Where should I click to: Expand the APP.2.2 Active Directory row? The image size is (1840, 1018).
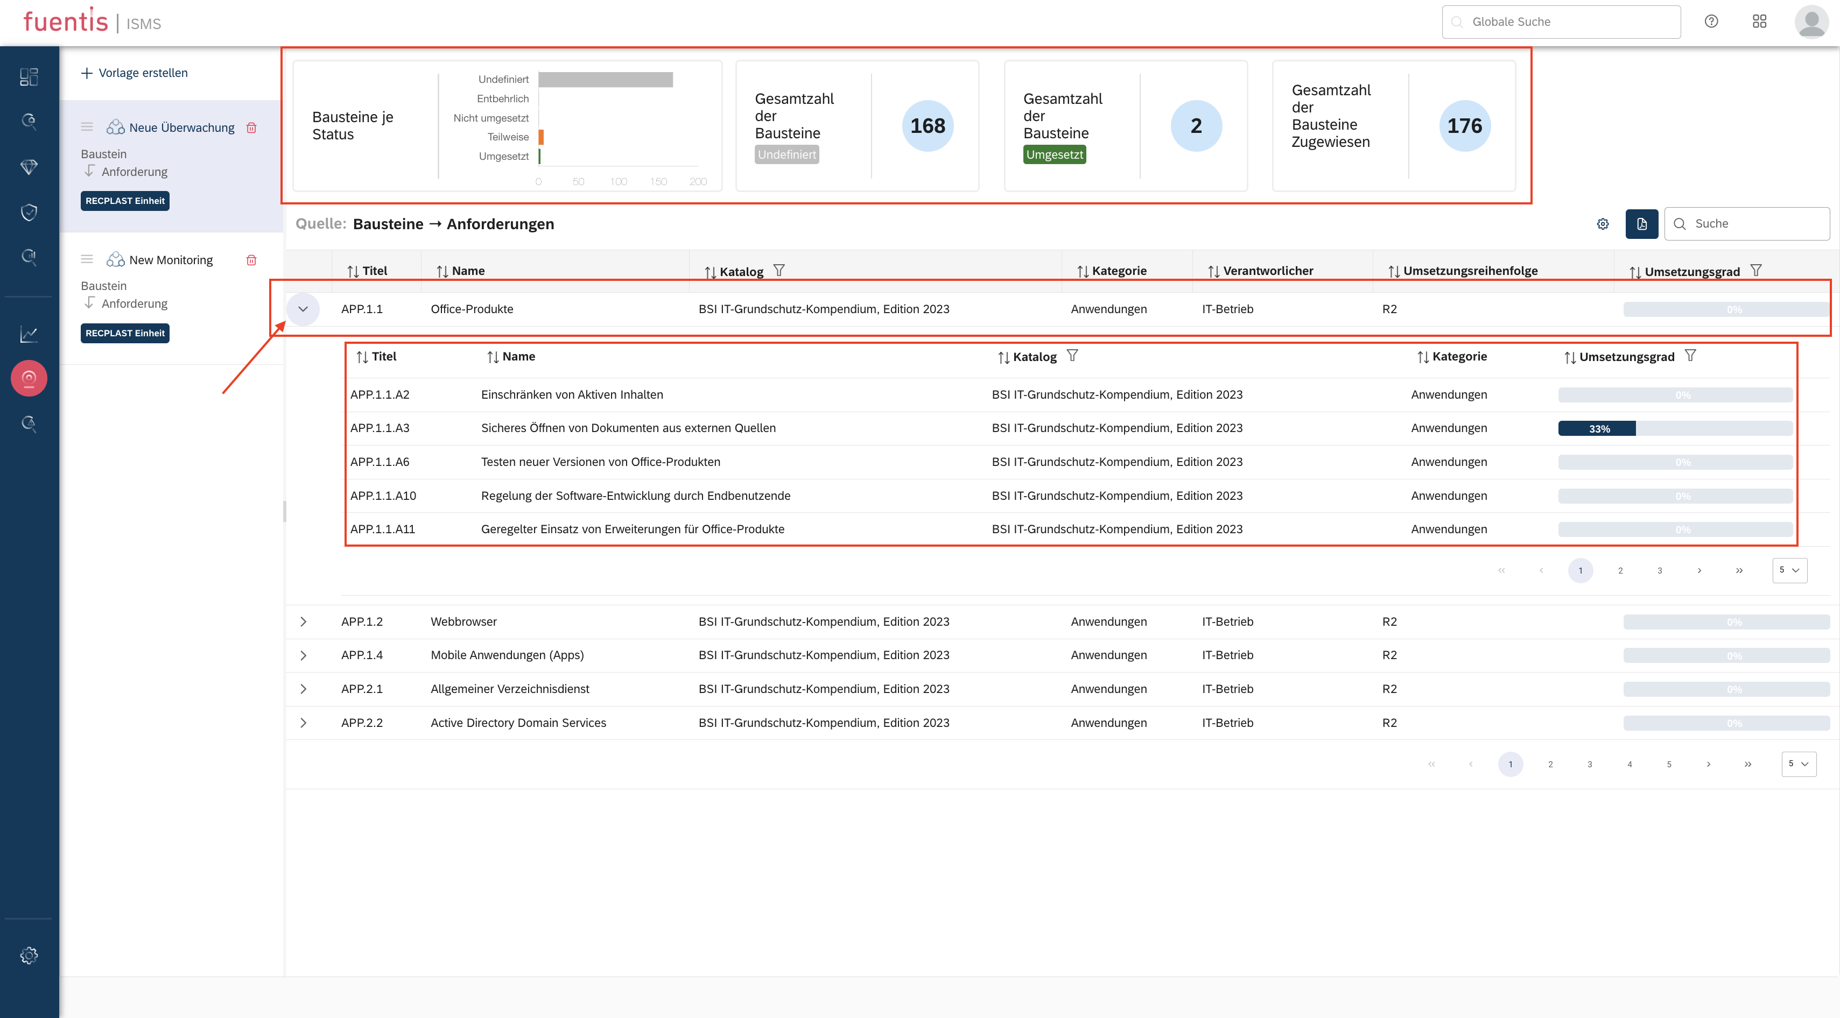(303, 723)
